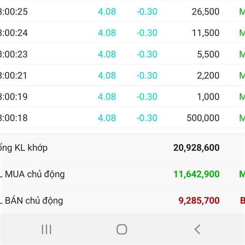
Task: Tap the -0.30 change at 00:18
Action: pos(147,118)
